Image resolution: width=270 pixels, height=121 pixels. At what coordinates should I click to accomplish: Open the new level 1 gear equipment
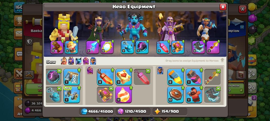(x=72, y=95)
